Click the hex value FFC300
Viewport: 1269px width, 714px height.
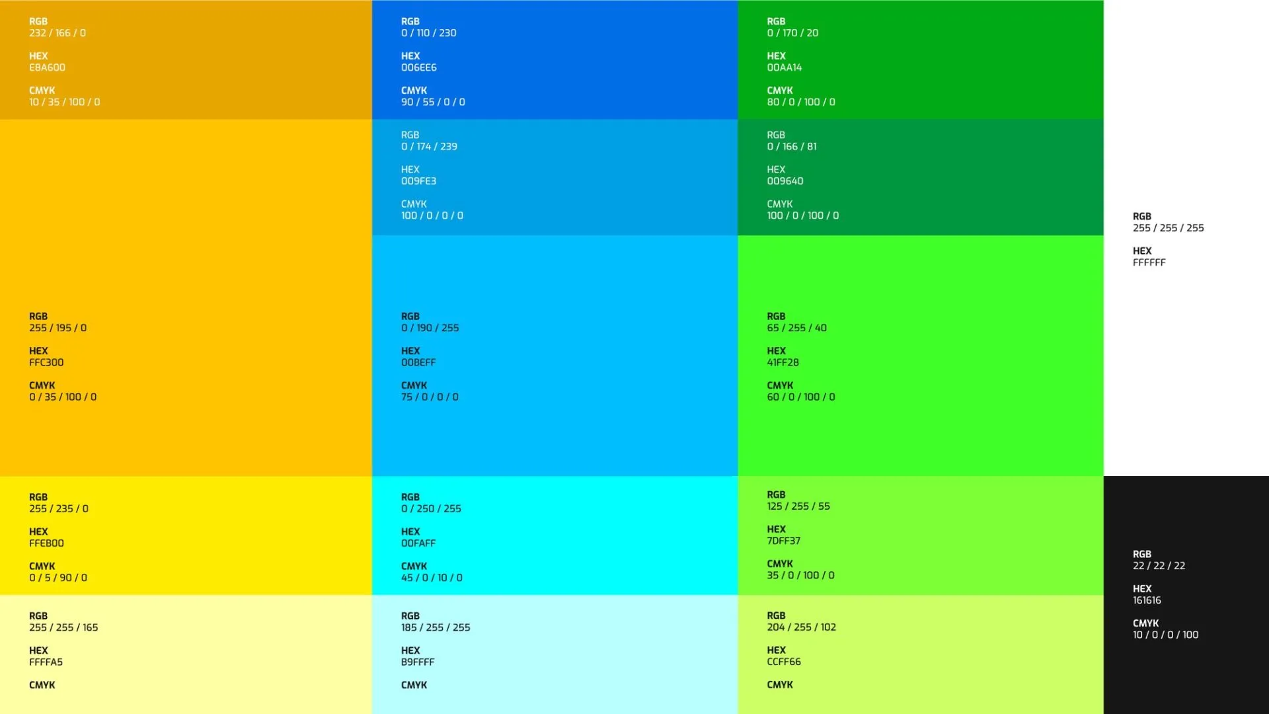pyautogui.click(x=46, y=362)
